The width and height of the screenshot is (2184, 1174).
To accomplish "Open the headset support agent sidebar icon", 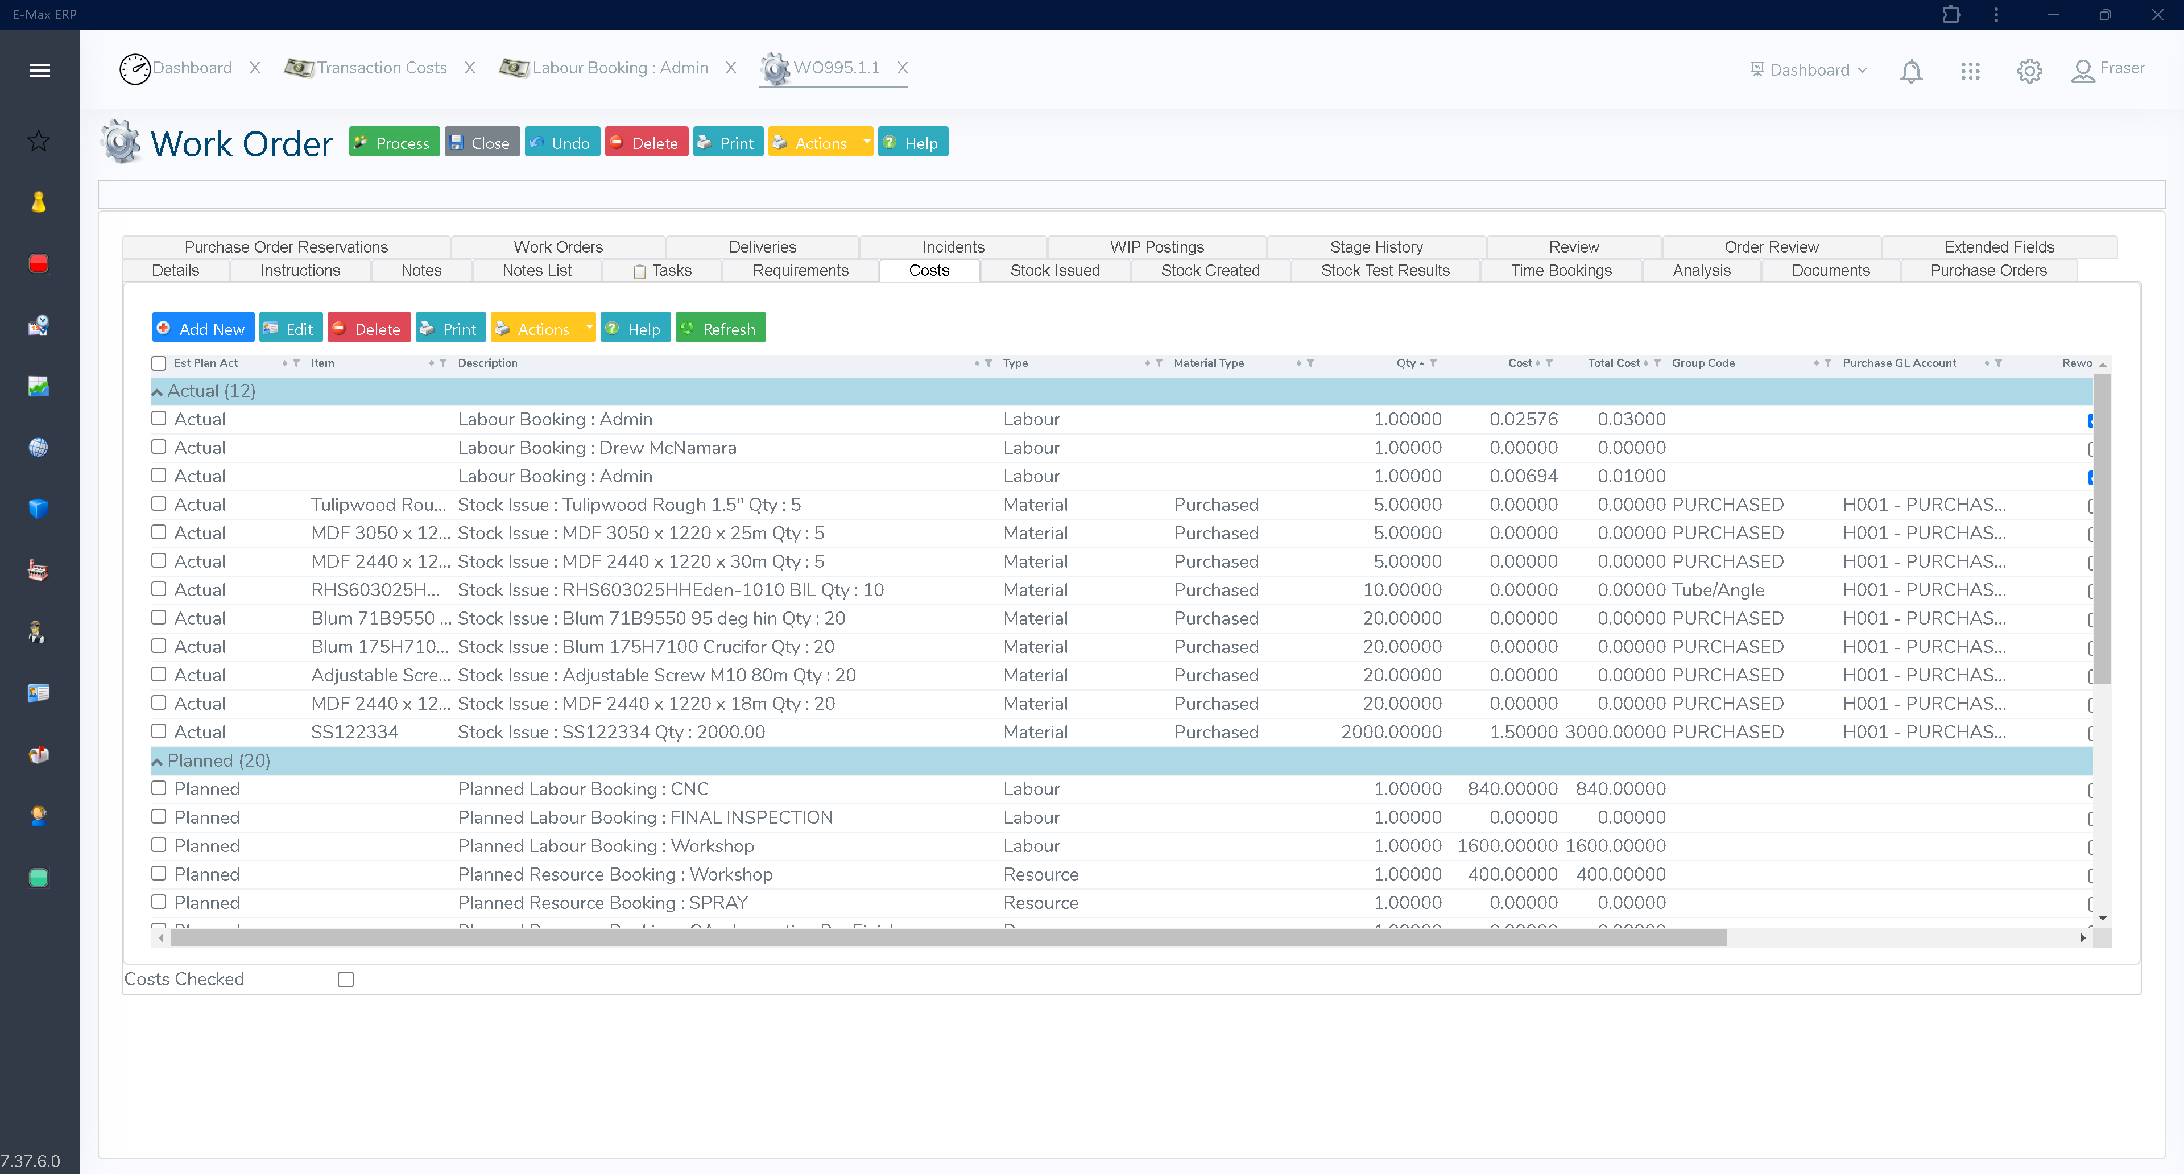I will 38,816.
